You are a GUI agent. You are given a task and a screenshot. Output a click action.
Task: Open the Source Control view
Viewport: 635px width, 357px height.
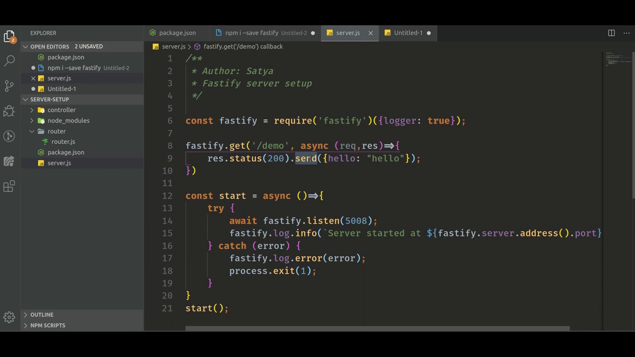(9, 85)
